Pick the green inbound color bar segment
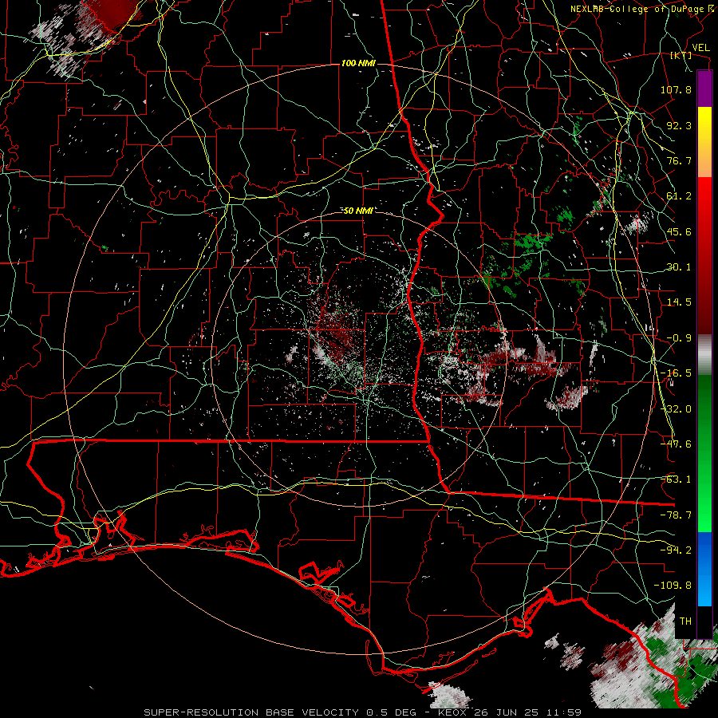The image size is (718, 718). (x=704, y=453)
